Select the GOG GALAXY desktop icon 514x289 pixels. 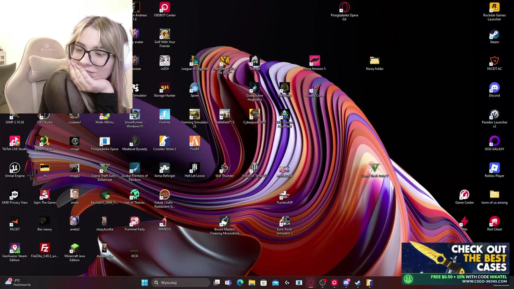tap(494, 144)
